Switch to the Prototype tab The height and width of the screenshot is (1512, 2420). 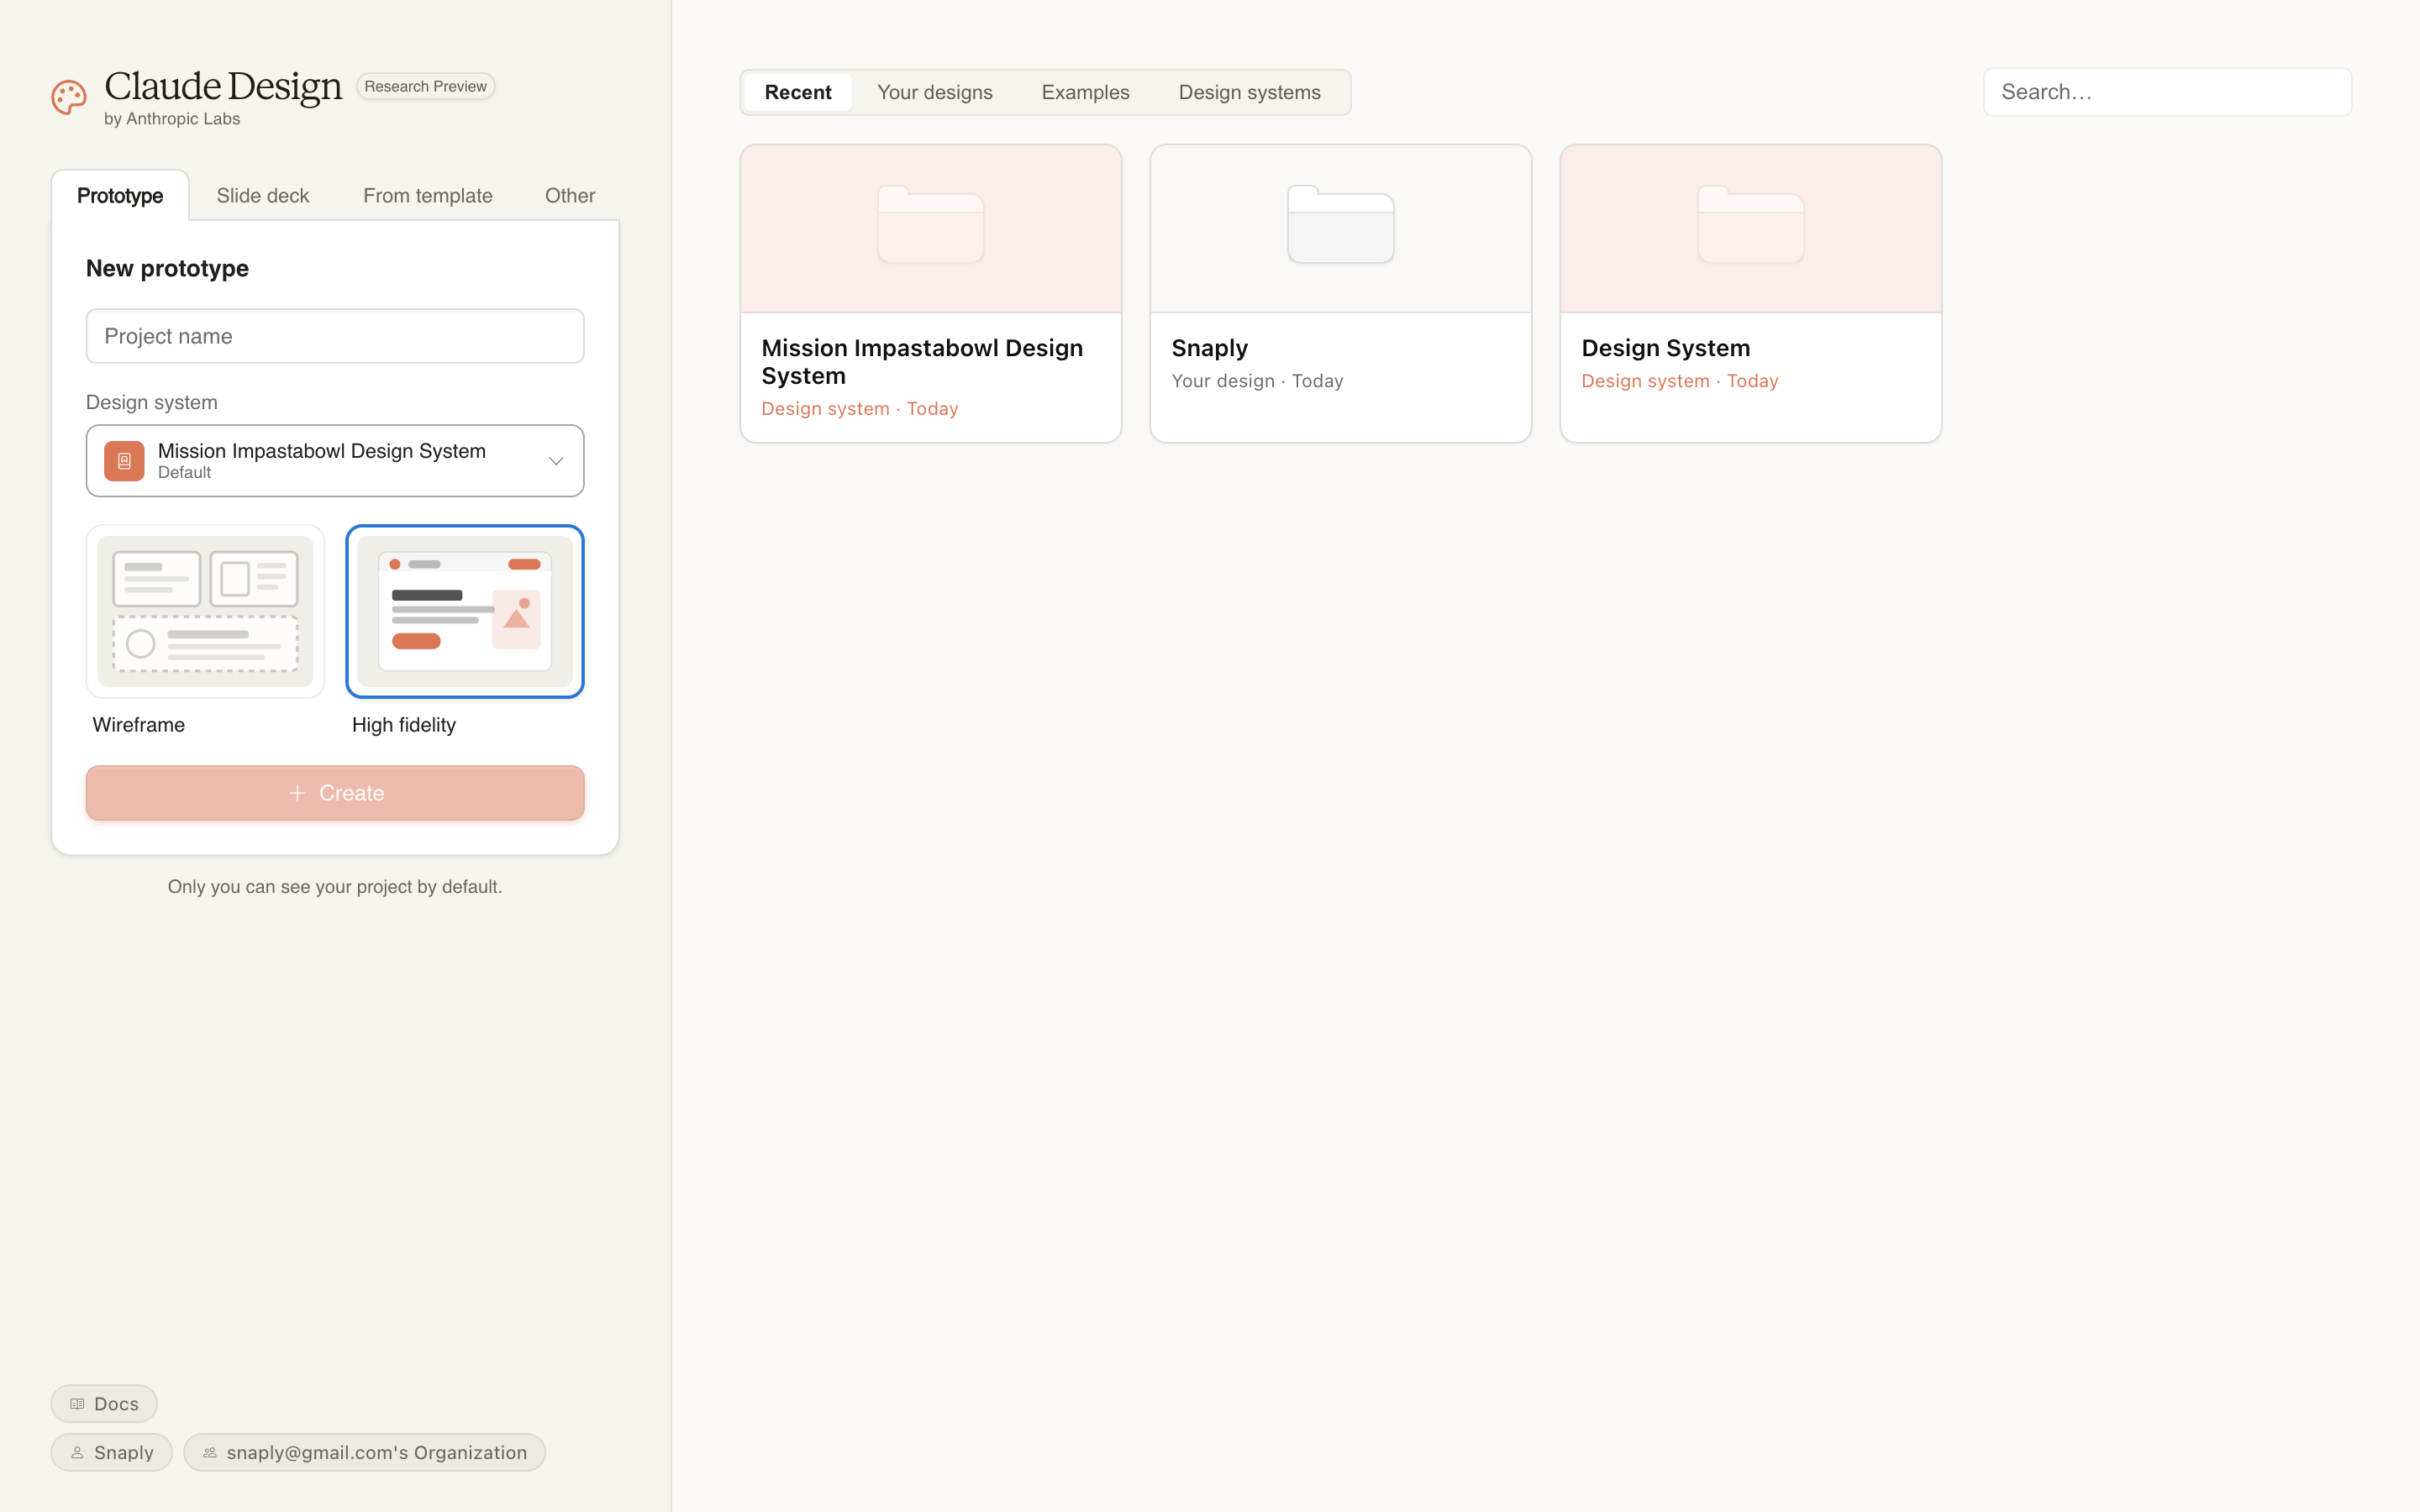tap(120, 196)
